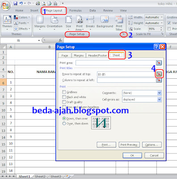Open Scale to Fit dialog launcher
Image resolution: width=177 pixels, height=179 pixels.
(x=162, y=34)
